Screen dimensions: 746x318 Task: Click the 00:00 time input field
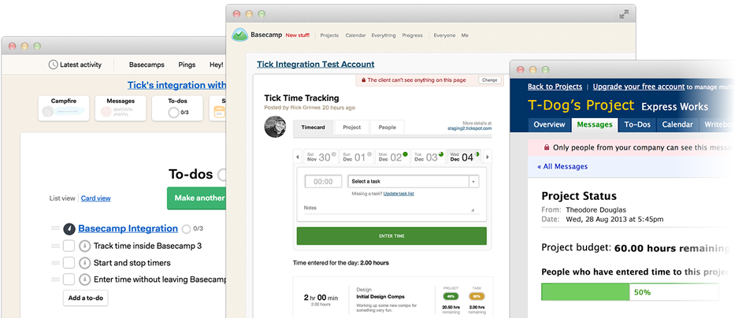(323, 182)
